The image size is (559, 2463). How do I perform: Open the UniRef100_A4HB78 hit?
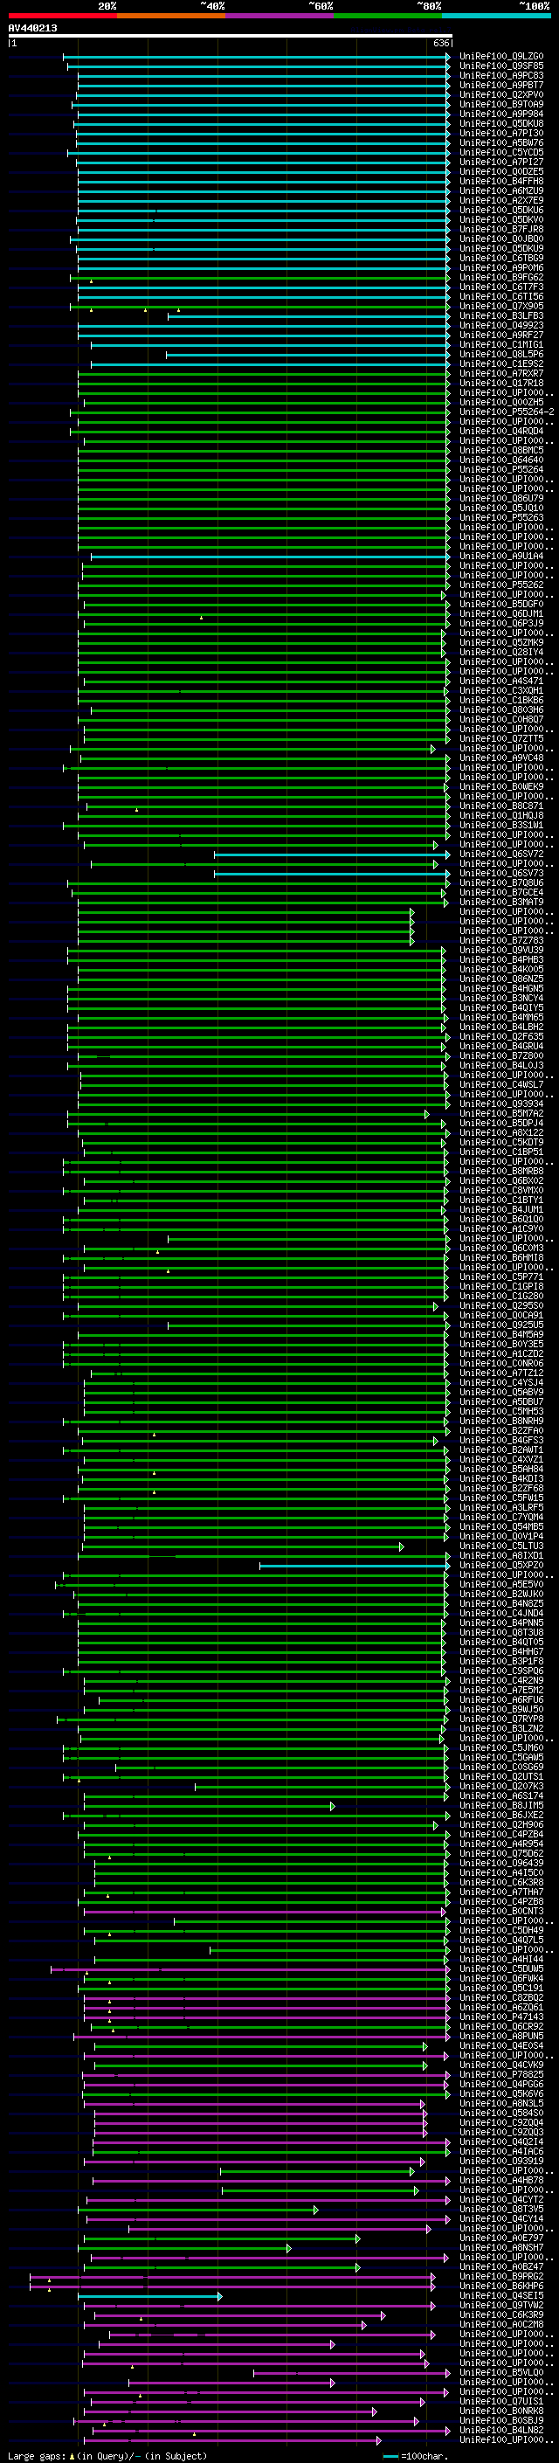(501, 2180)
